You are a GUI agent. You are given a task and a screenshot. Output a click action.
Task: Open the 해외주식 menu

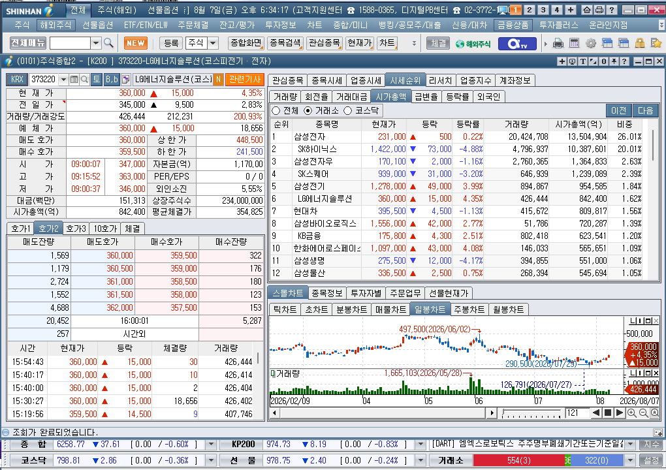pos(55,25)
